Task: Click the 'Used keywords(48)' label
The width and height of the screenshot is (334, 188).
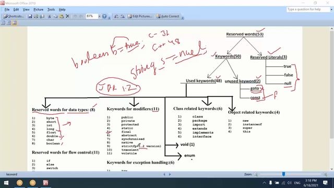Action: pos(204,81)
